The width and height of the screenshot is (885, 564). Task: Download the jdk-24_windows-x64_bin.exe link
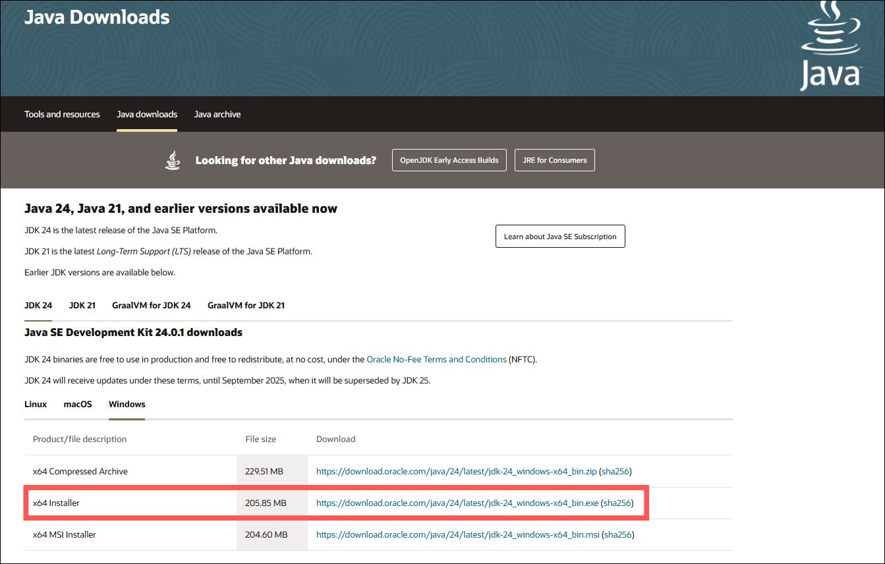pos(457,503)
